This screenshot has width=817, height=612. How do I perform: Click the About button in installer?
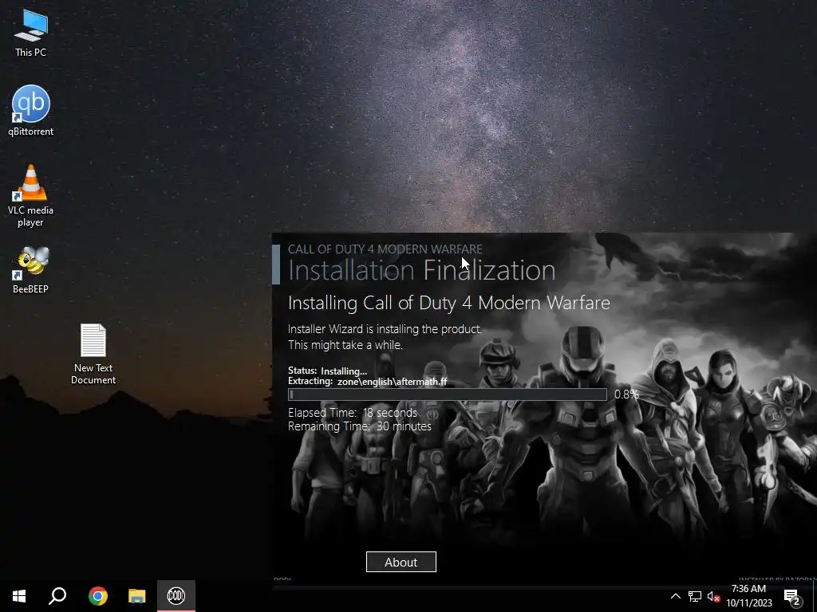coord(401,562)
